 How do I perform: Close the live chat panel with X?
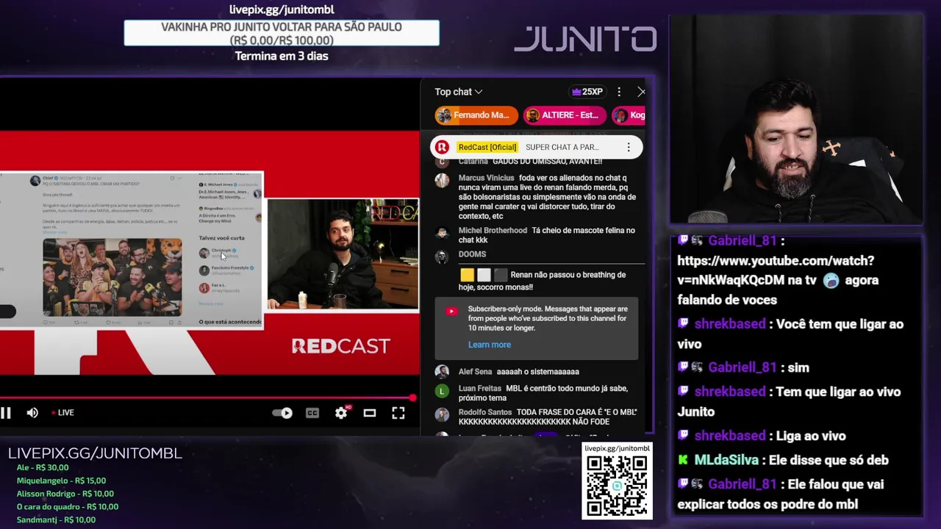pos(641,92)
